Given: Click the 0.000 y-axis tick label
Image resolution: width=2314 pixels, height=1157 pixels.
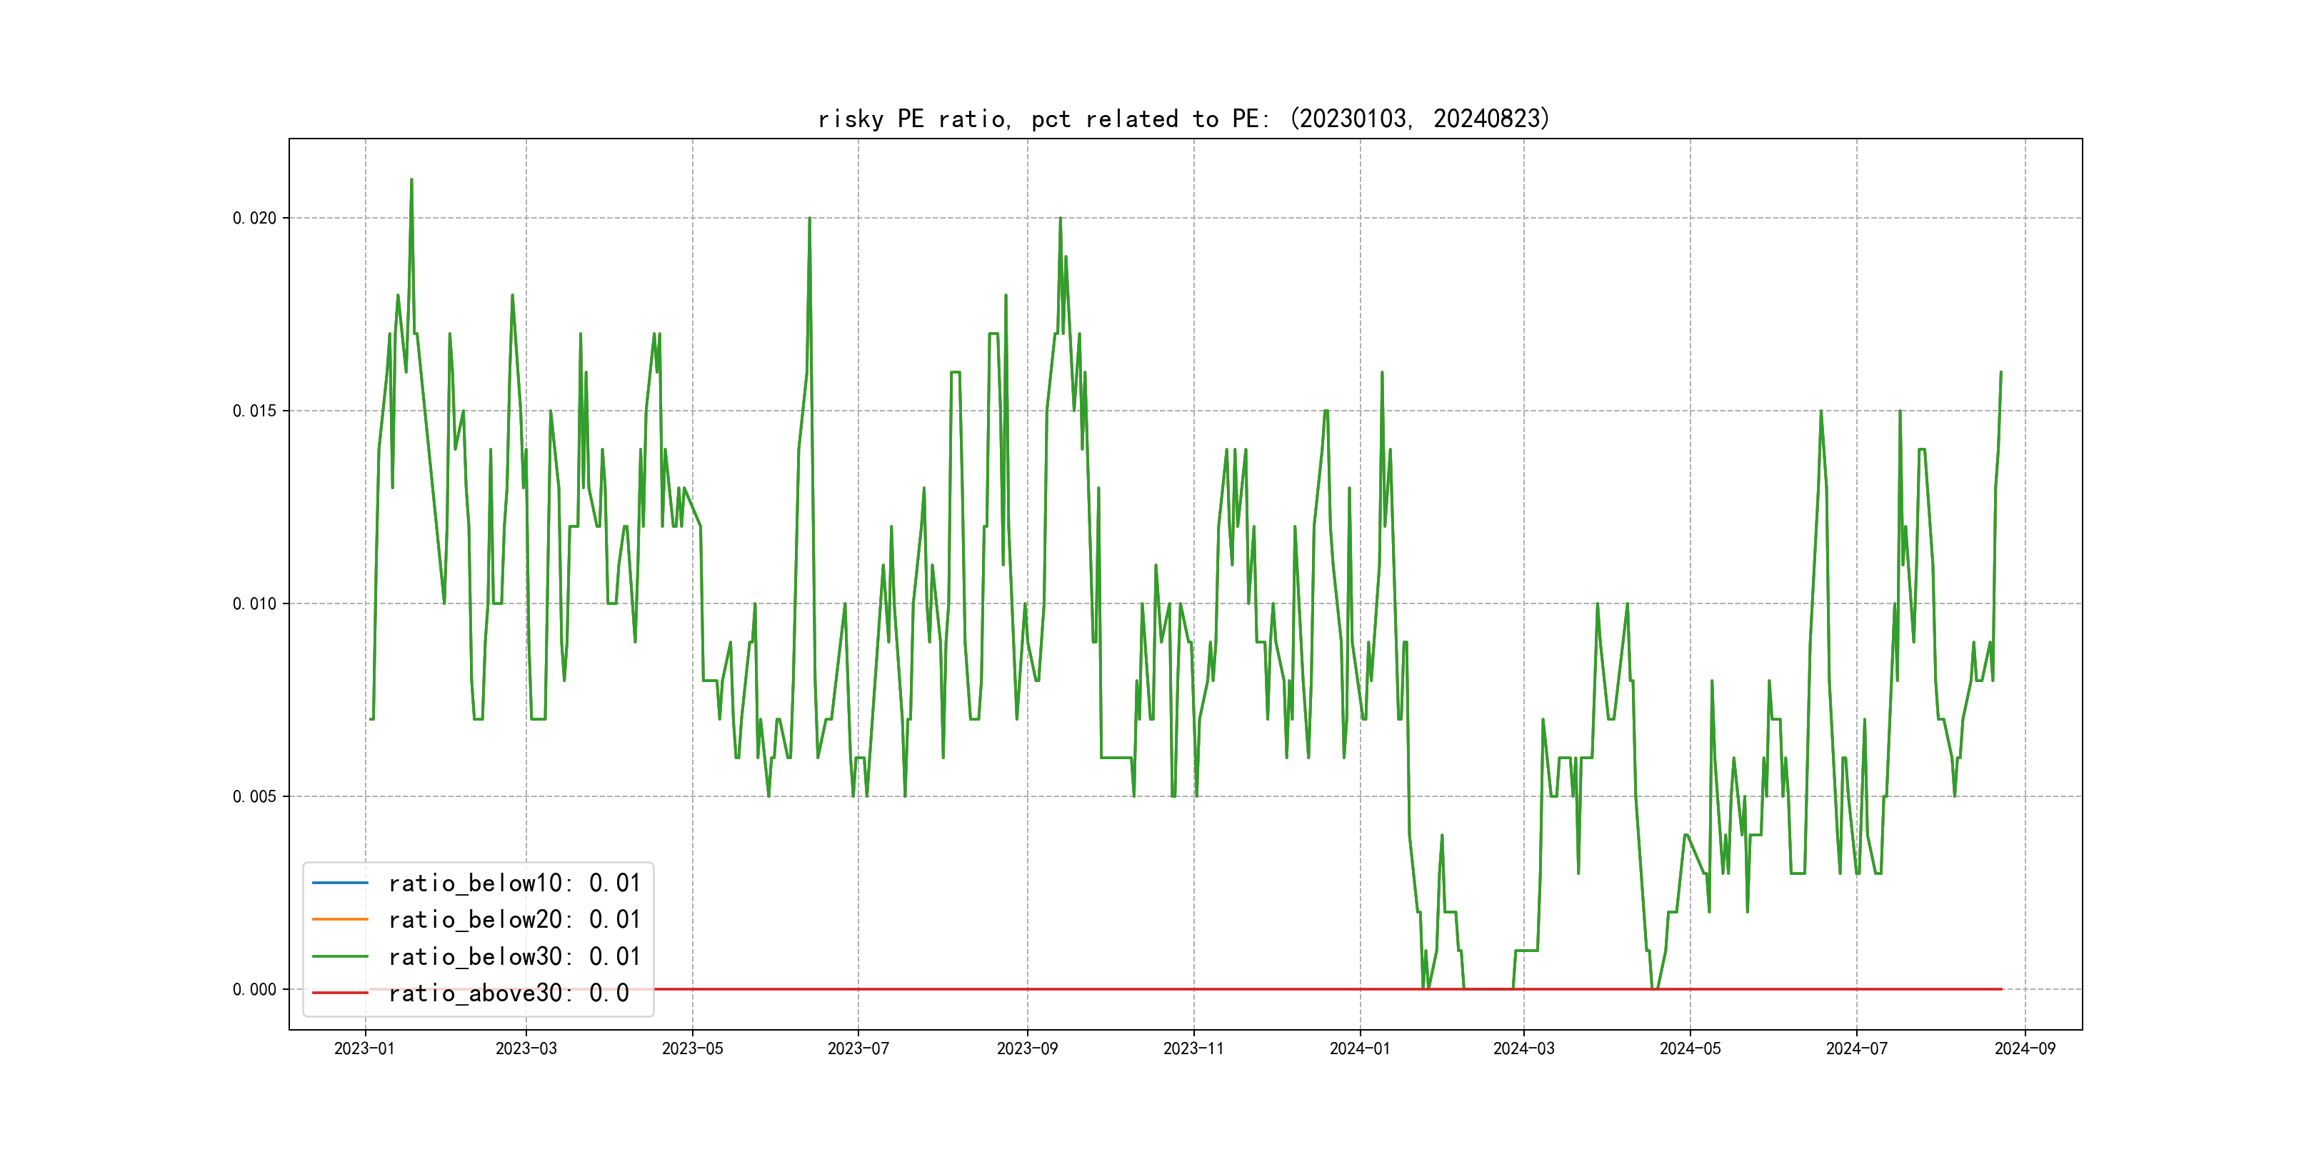Looking at the screenshot, I should (x=254, y=990).
